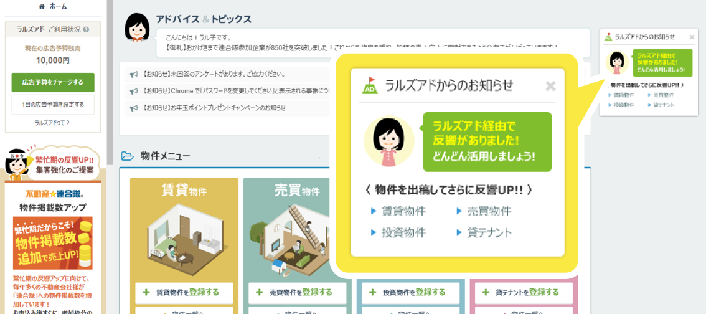
Task: Open the 投資物件 link in the enlarged callout
Action: point(403,232)
